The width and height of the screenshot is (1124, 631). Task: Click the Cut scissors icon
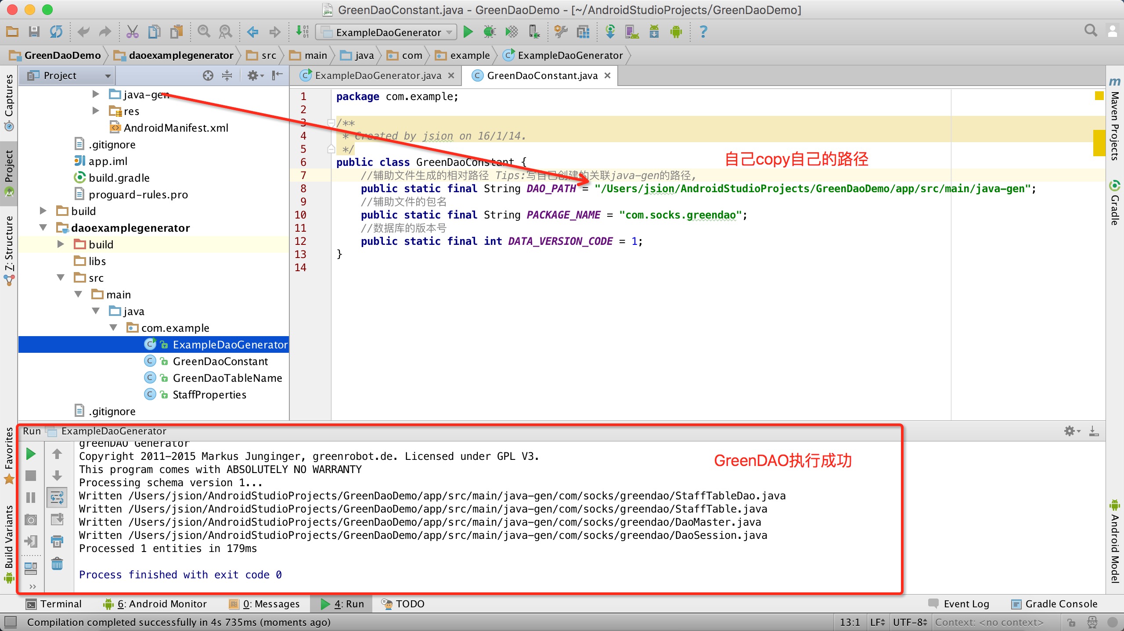[x=132, y=32]
